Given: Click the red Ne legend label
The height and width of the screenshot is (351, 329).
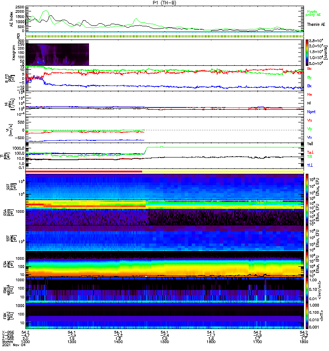Looking at the screenshot, I should [x=310, y=94].
